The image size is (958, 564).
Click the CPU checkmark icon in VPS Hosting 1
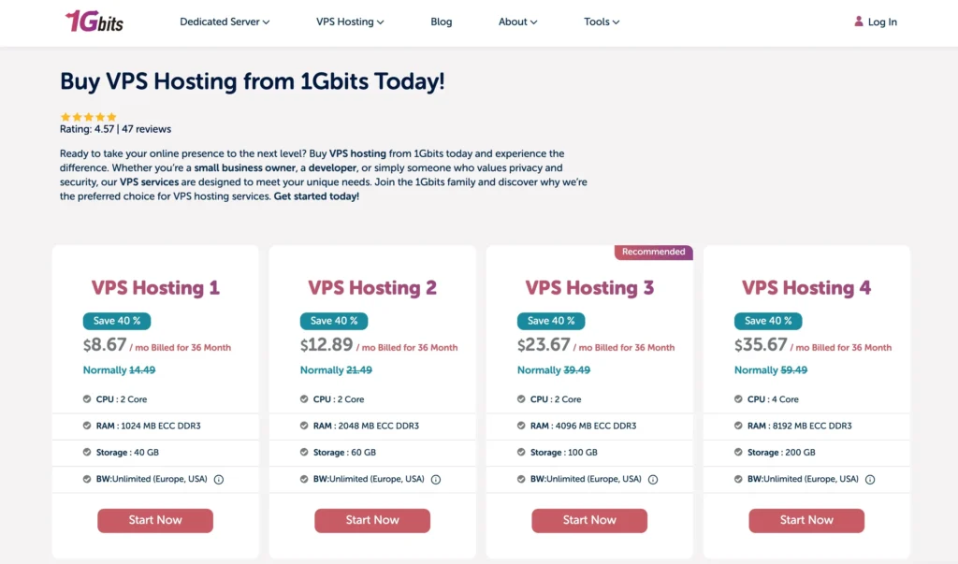[87, 399]
